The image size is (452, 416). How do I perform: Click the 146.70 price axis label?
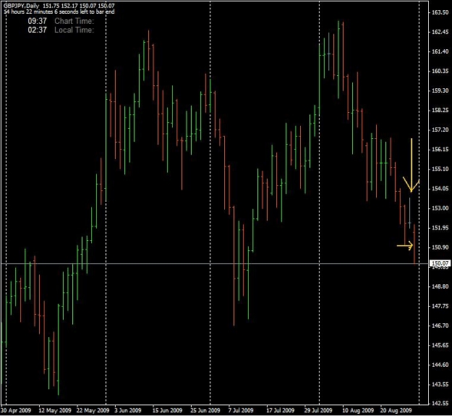(x=440, y=326)
